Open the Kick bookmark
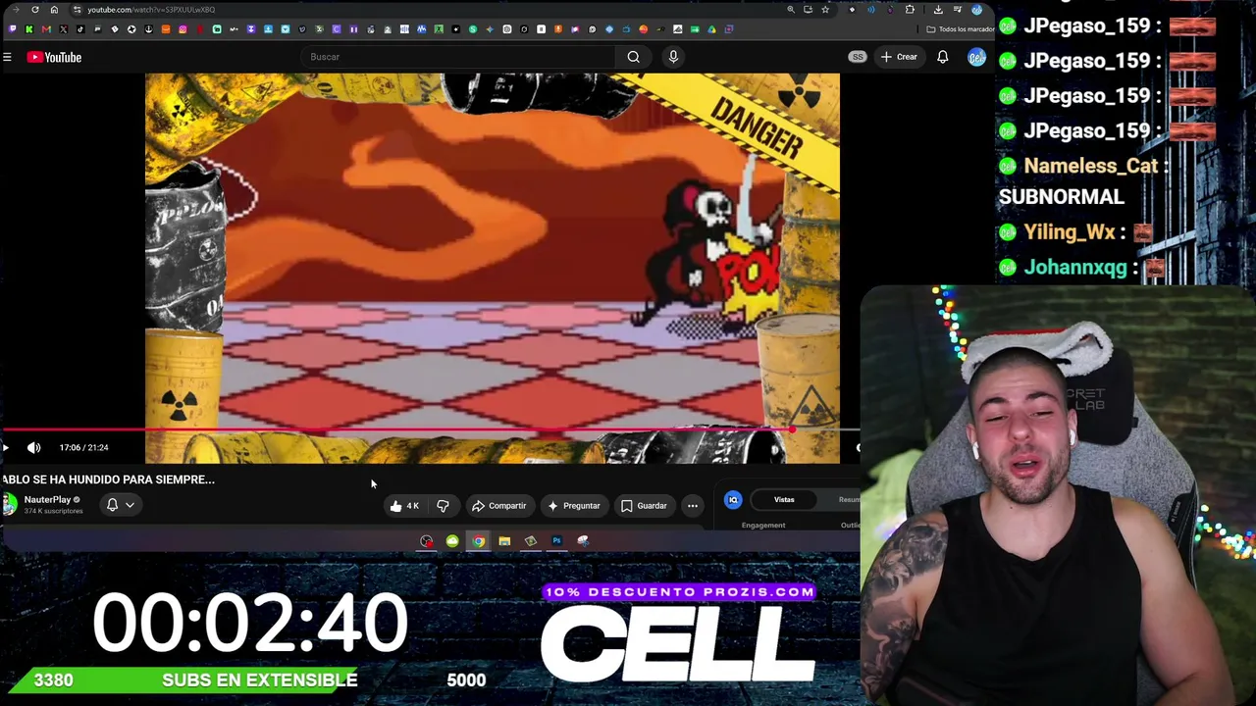The height and width of the screenshot is (706, 1256). click(x=28, y=29)
